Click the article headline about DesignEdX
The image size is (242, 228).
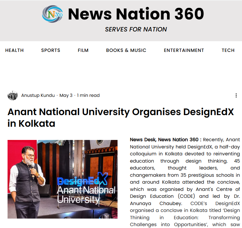click(x=121, y=118)
